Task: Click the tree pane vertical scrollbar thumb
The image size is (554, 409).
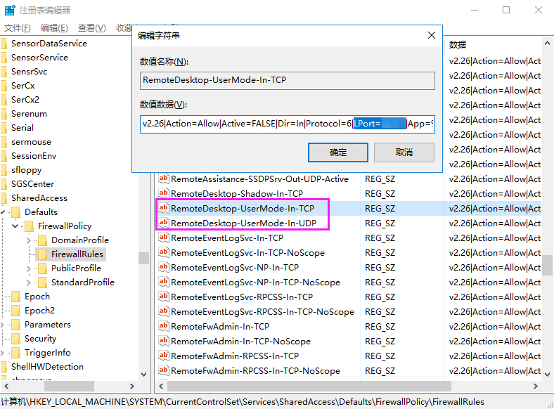Action: coord(143,258)
